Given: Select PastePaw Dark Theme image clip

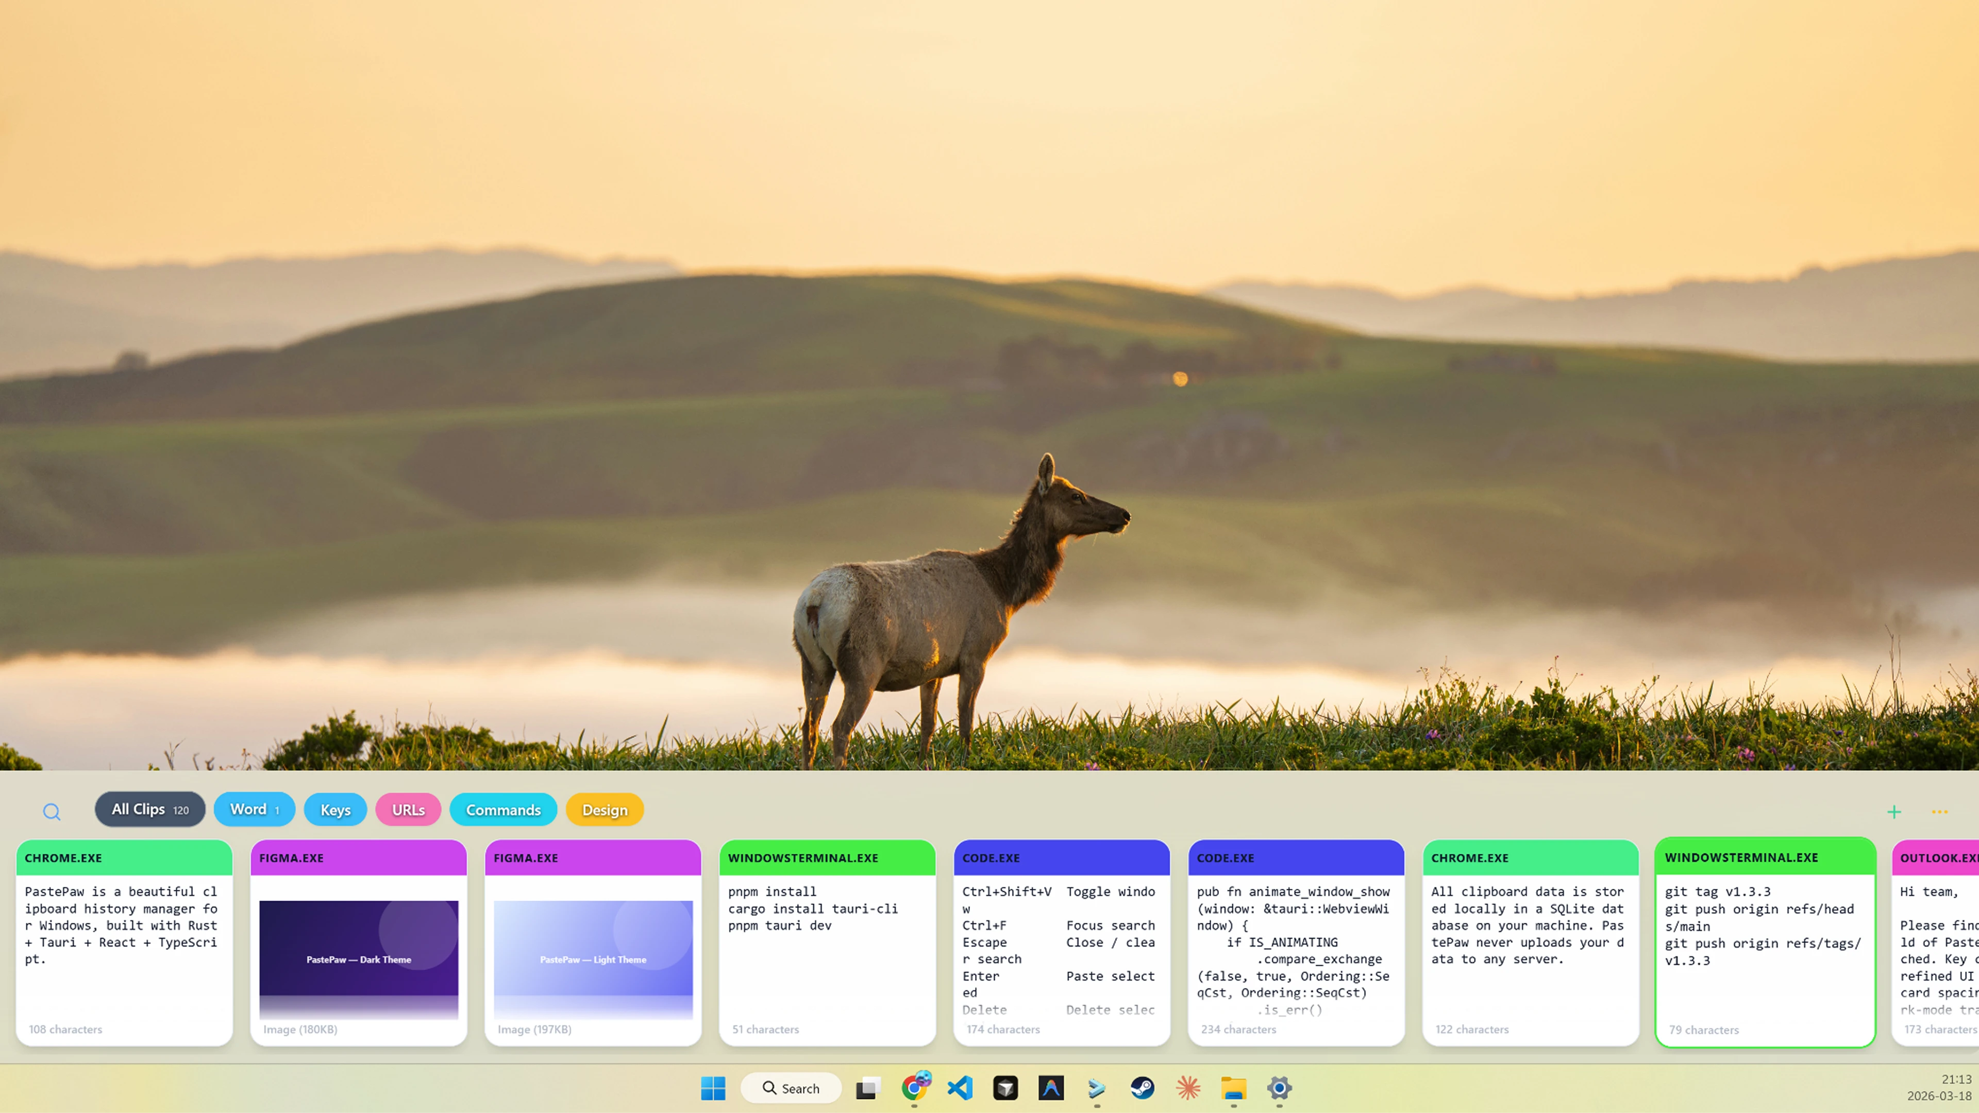Looking at the screenshot, I should 359,942.
